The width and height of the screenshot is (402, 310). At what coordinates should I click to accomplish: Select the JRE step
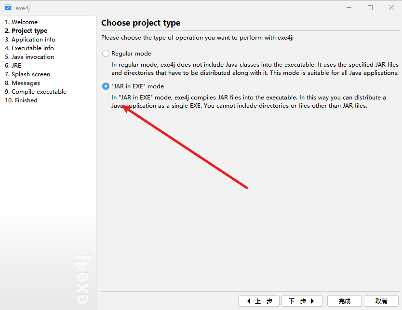(13, 66)
